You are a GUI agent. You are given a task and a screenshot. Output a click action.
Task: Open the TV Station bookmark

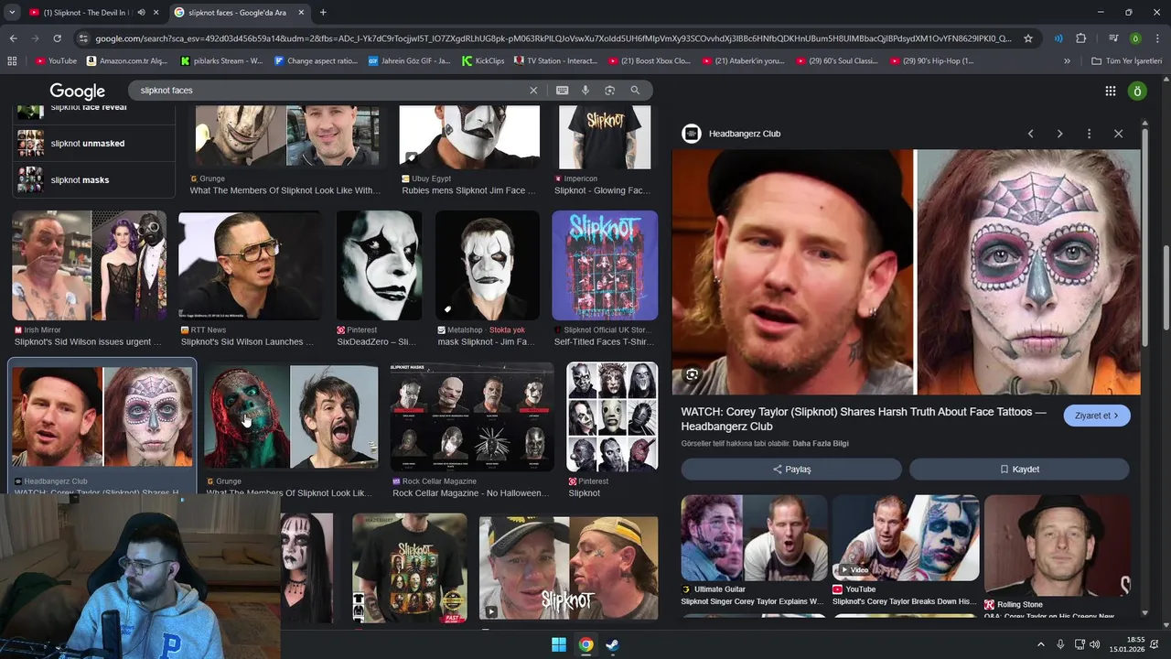pyautogui.click(x=556, y=61)
